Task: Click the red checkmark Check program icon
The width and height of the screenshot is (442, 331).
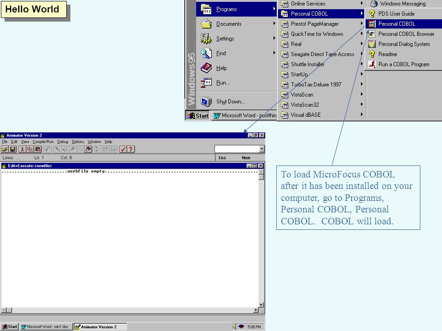Action: pos(123,149)
